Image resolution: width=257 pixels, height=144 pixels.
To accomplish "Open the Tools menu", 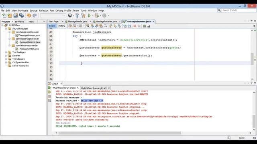I will tap(84, 10).
